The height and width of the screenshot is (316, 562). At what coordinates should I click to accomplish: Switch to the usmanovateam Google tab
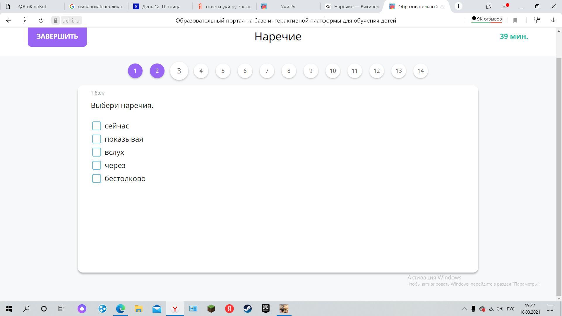(96, 6)
